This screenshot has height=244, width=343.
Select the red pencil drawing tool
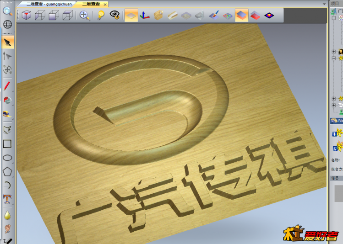[7, 86]
